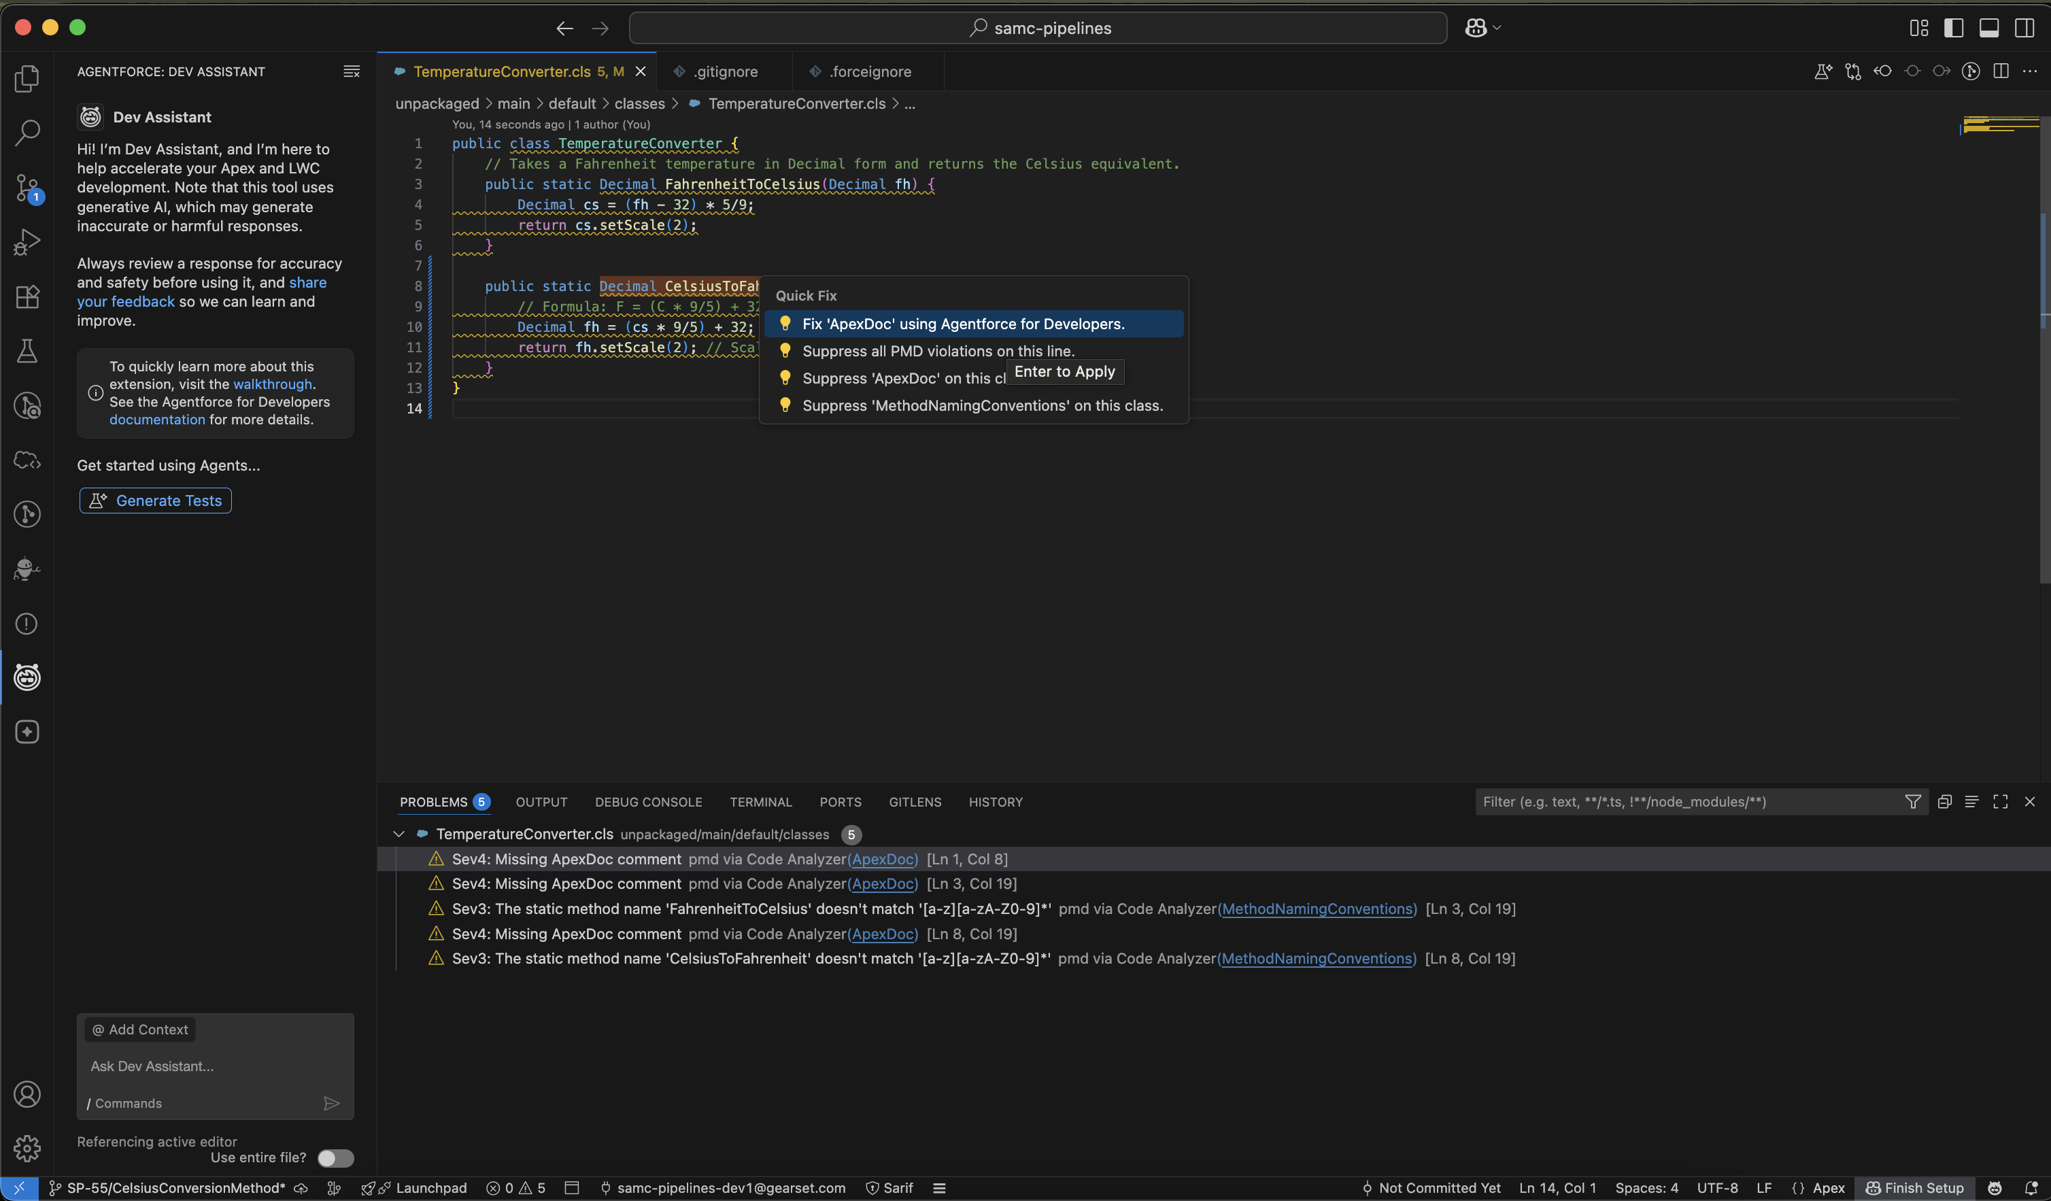2051x1201 pixels.
Task: Click the Run and Debug icon
Action: point(27,241)
